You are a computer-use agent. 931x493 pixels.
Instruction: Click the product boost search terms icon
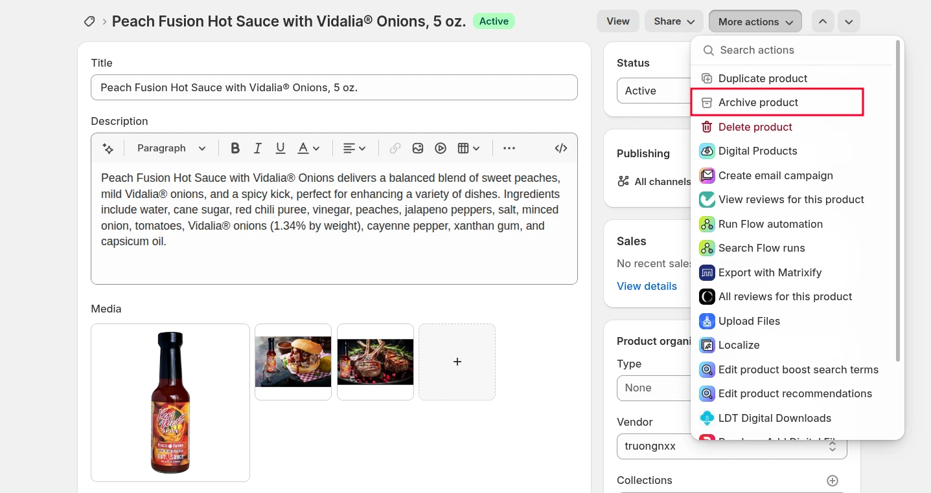pyautogui.click(x=707, y=369)
